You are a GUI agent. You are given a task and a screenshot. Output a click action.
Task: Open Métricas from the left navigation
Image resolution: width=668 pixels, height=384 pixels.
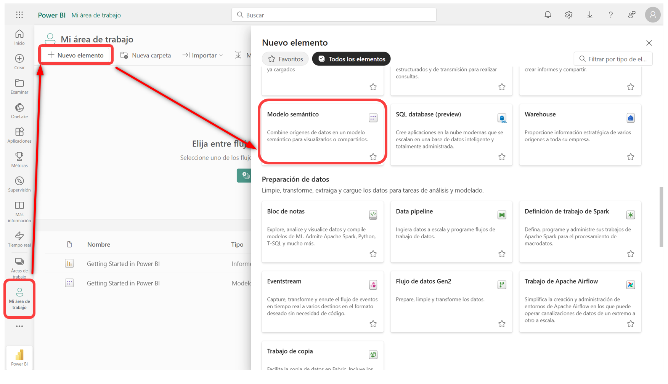click(x=19, y=160)
